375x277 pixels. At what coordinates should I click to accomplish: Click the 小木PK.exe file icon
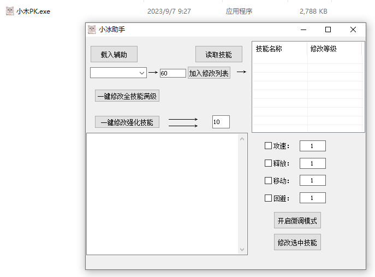(x=9, y=11)
